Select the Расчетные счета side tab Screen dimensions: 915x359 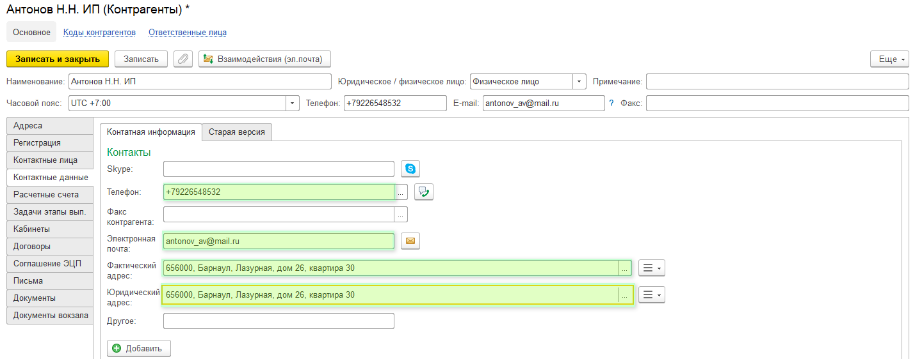pyautogui.click(x=46, y=194)
